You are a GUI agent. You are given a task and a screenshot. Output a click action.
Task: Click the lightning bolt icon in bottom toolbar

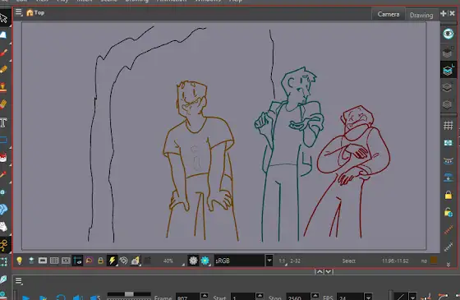pyautogui.click(x=112, y=261)
